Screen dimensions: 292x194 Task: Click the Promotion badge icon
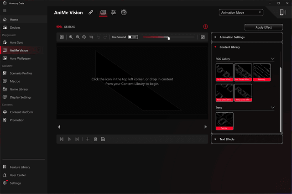(x=5, y=120)
